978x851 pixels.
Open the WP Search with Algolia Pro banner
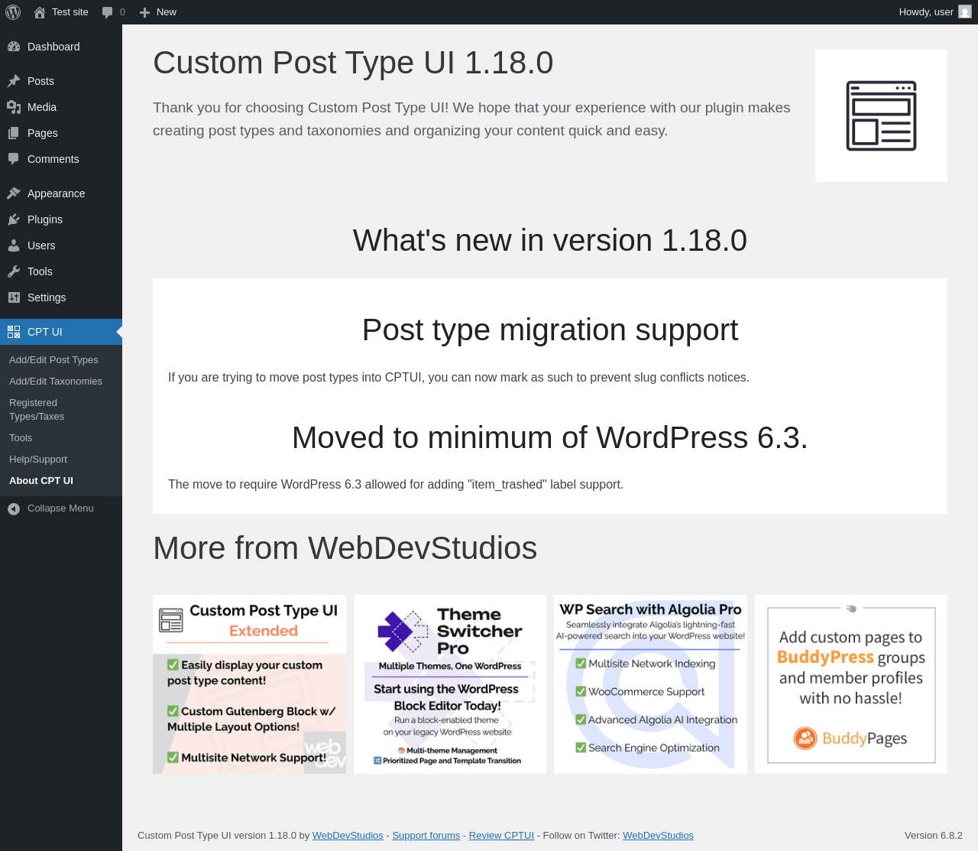650,684
